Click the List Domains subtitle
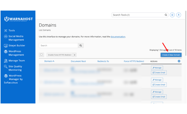Image resolution: width=187 pixels, height=114 pixels. [45, 30]
